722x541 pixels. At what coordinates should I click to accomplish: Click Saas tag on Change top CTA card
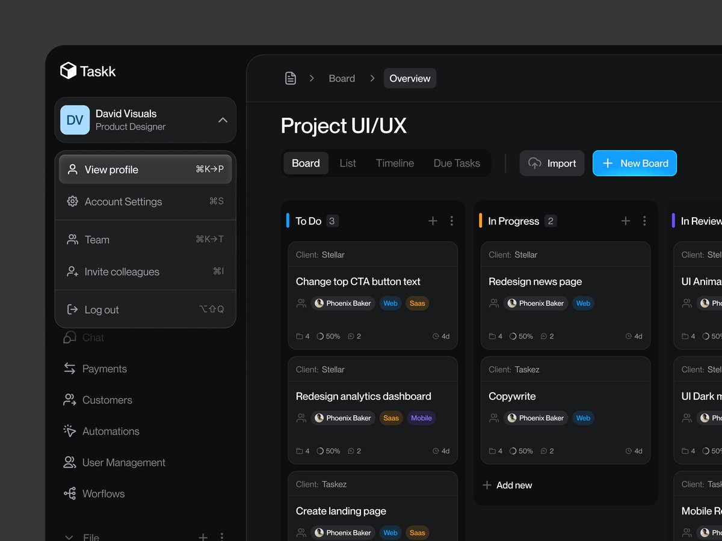[x=417, y=303]
